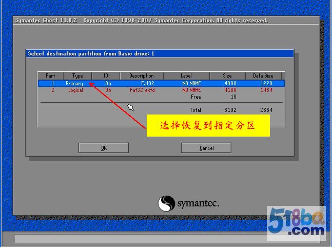This screenshot has height=247, width=332.
Task: Click the Total label
Action: [195, 110]
